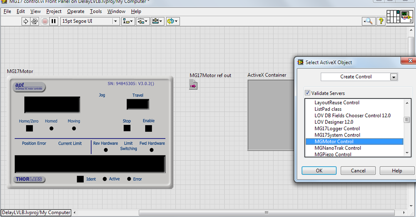Open the Tools menu
The image size is (416, 217).
tap(95, 11)
